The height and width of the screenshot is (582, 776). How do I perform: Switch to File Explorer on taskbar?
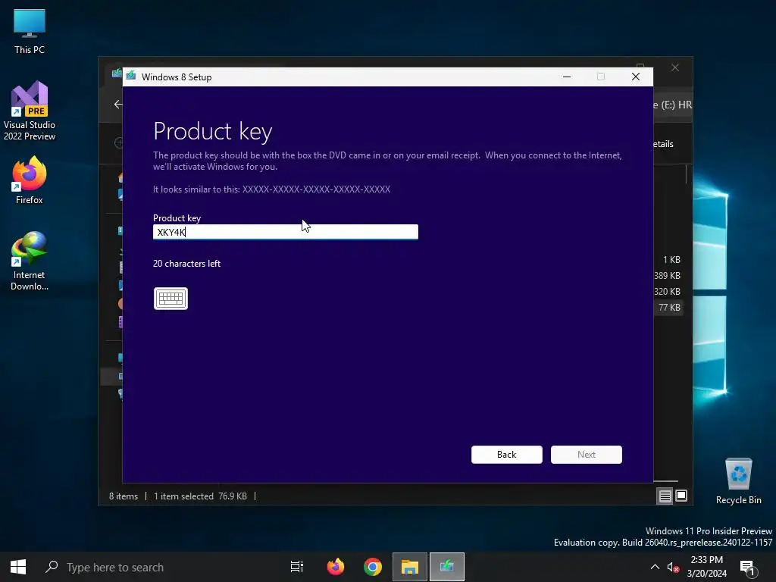point(410,567)
